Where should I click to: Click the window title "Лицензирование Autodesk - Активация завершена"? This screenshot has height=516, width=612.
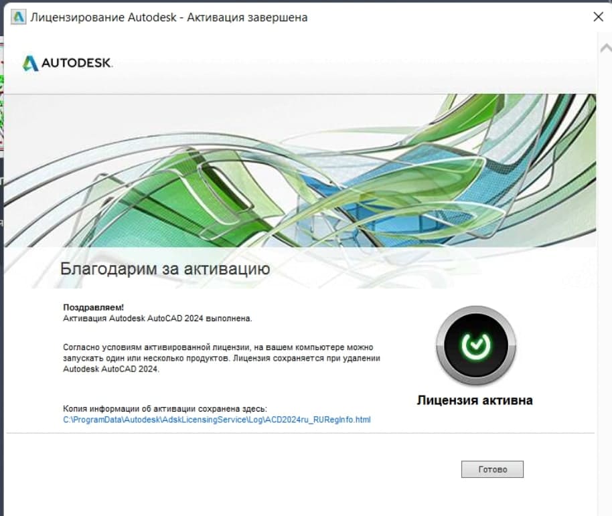tap(169, 17)
